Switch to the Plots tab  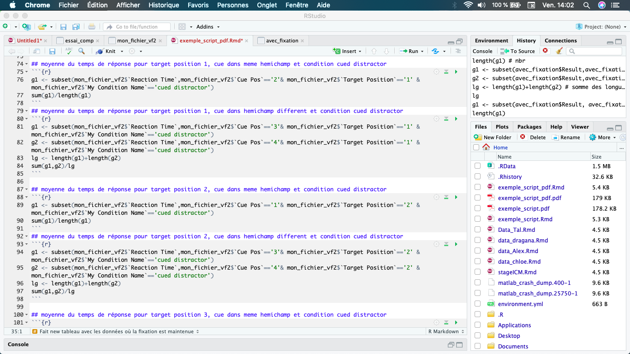click(502, 127)
